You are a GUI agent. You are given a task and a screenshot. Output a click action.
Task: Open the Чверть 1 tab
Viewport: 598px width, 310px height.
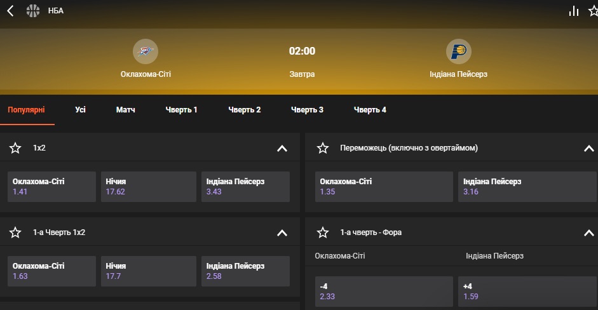[181, 110]
